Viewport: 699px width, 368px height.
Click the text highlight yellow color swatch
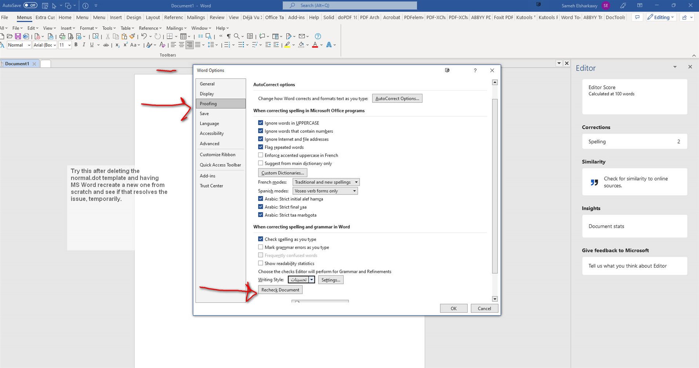(x=287, y=45)
